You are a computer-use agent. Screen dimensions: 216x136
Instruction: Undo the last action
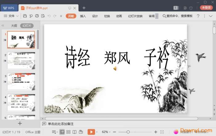[x=49, y=16]
